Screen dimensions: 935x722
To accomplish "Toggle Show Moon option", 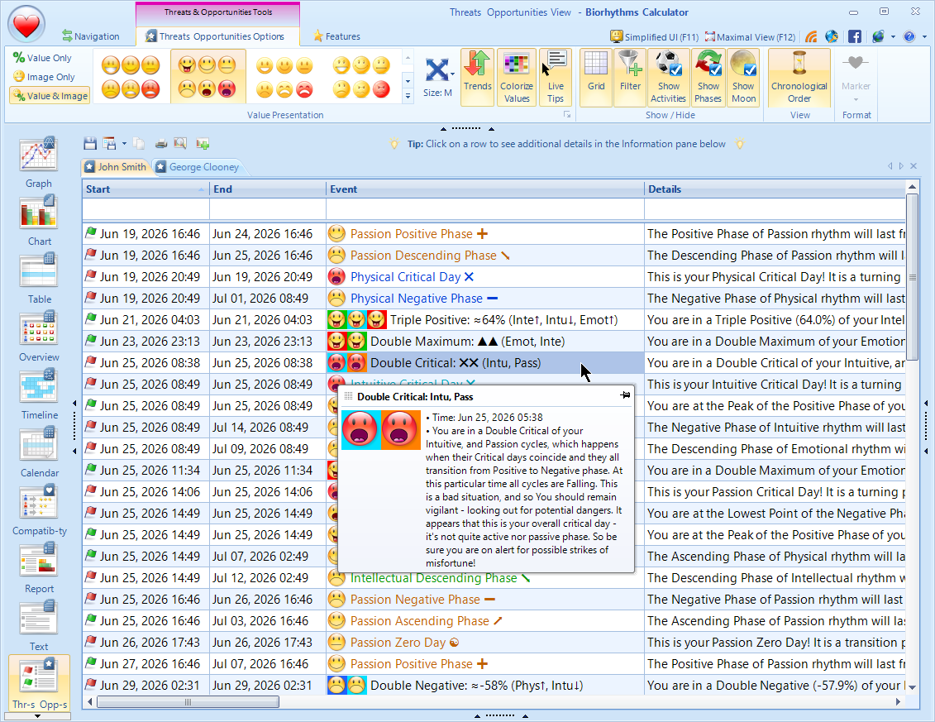I will [x=743, y=77].
